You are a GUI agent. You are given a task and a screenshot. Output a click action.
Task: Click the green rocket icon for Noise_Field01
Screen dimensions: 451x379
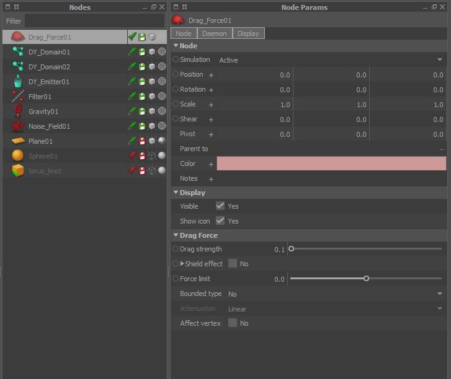(x=132, y=126)
